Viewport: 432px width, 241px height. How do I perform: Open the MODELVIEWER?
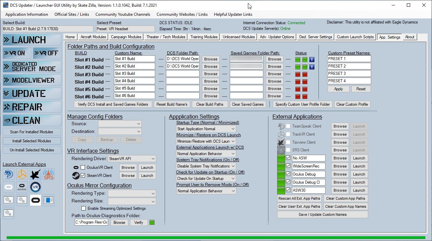(32, 80)
